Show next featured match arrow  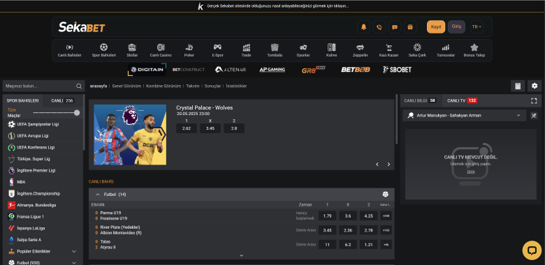click(x=388, y=165)
